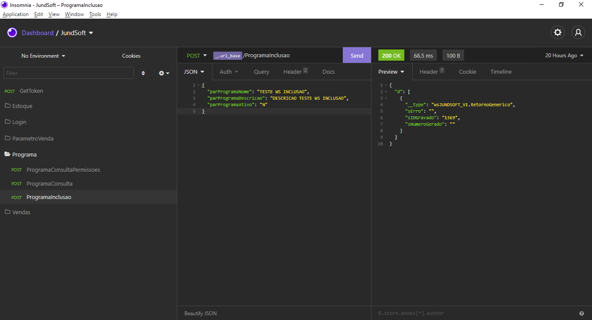Click the help icon in response filter bar
Screen dimensions: 592x320
pos(582,313)
